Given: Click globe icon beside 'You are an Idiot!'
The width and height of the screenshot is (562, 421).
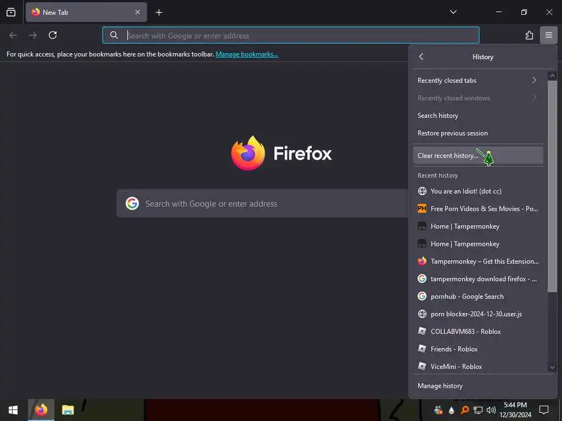Looking at the screenshot, I should 422,191.
